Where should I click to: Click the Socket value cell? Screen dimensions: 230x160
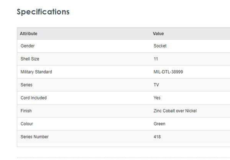point(160,46)
